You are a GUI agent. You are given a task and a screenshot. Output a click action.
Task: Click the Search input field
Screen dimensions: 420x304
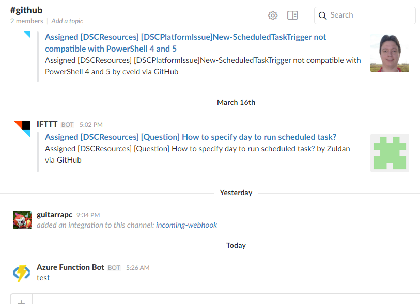(365, 15)
